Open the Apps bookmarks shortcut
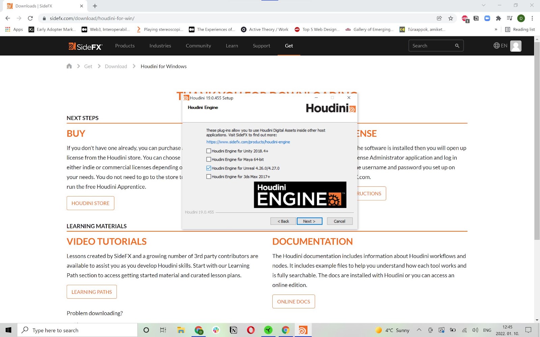This screenshot has height=337, width=540. pyautogui.click(x=14, y=29)
